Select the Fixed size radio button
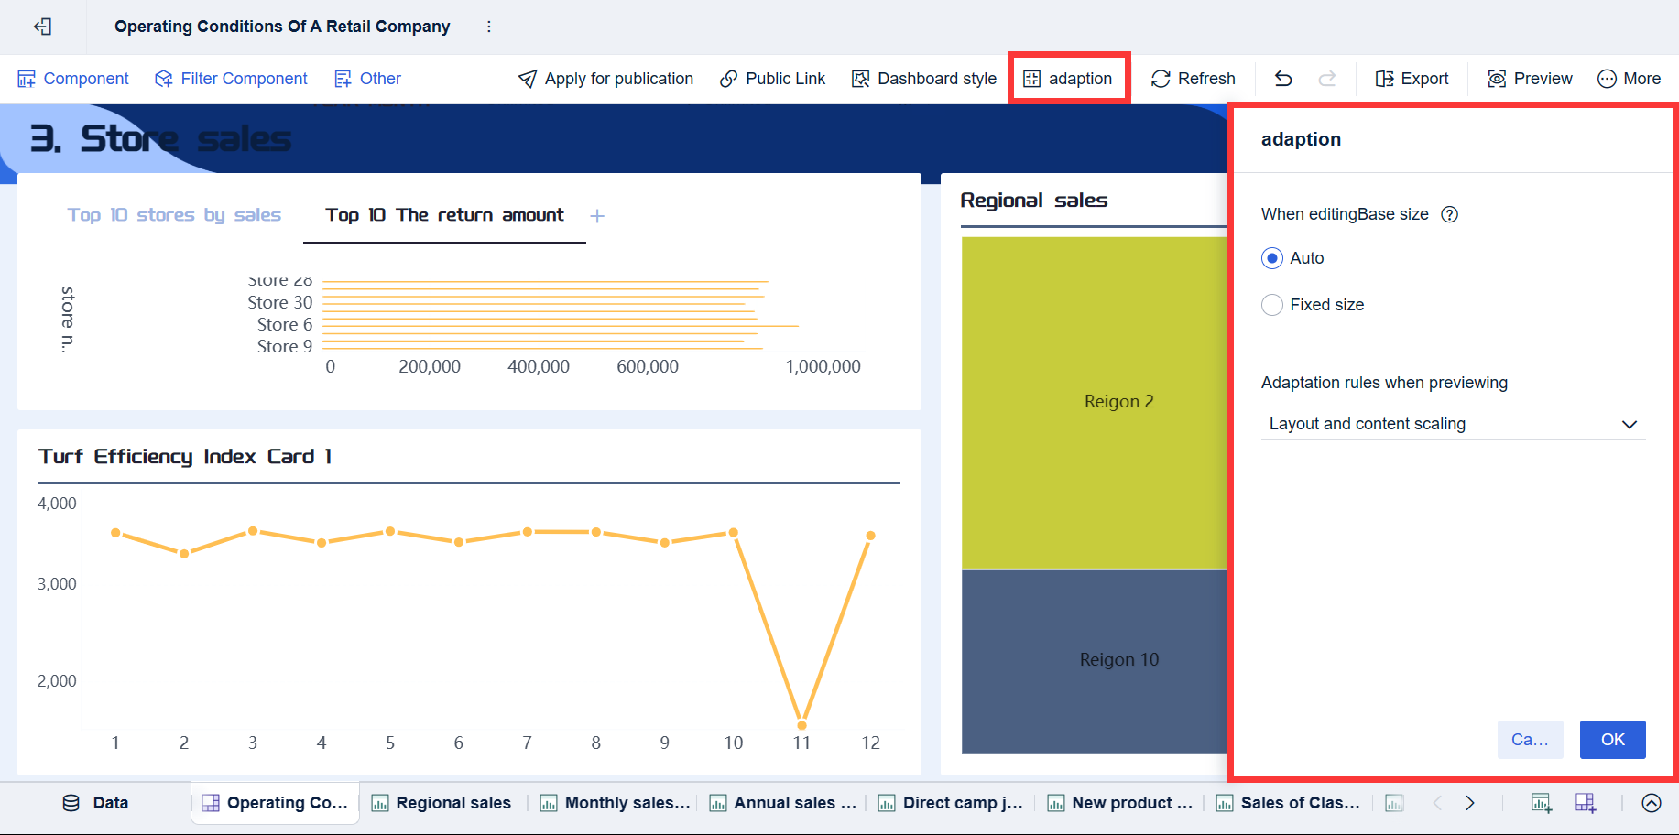The width and height of the screenshot is (1679, 835). click(x=1271, y=305)
